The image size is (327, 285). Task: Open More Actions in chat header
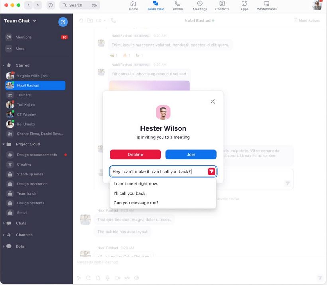click(307, 20)
